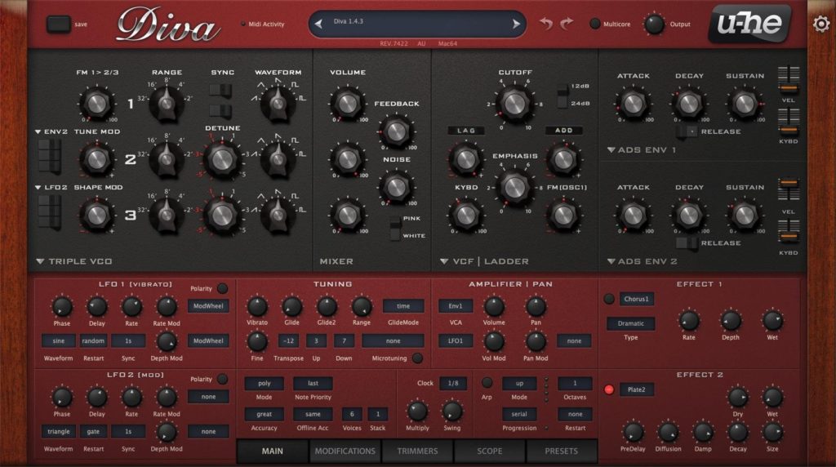The width and height of the screenshot is (836, 467).
Task: Click the Output knob in the header
Action: coord(654,24)
